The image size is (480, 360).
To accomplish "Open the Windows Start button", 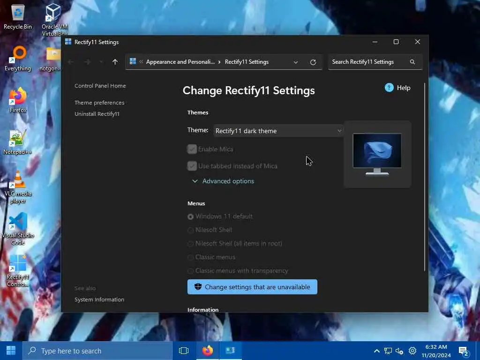I will (11, 351).
